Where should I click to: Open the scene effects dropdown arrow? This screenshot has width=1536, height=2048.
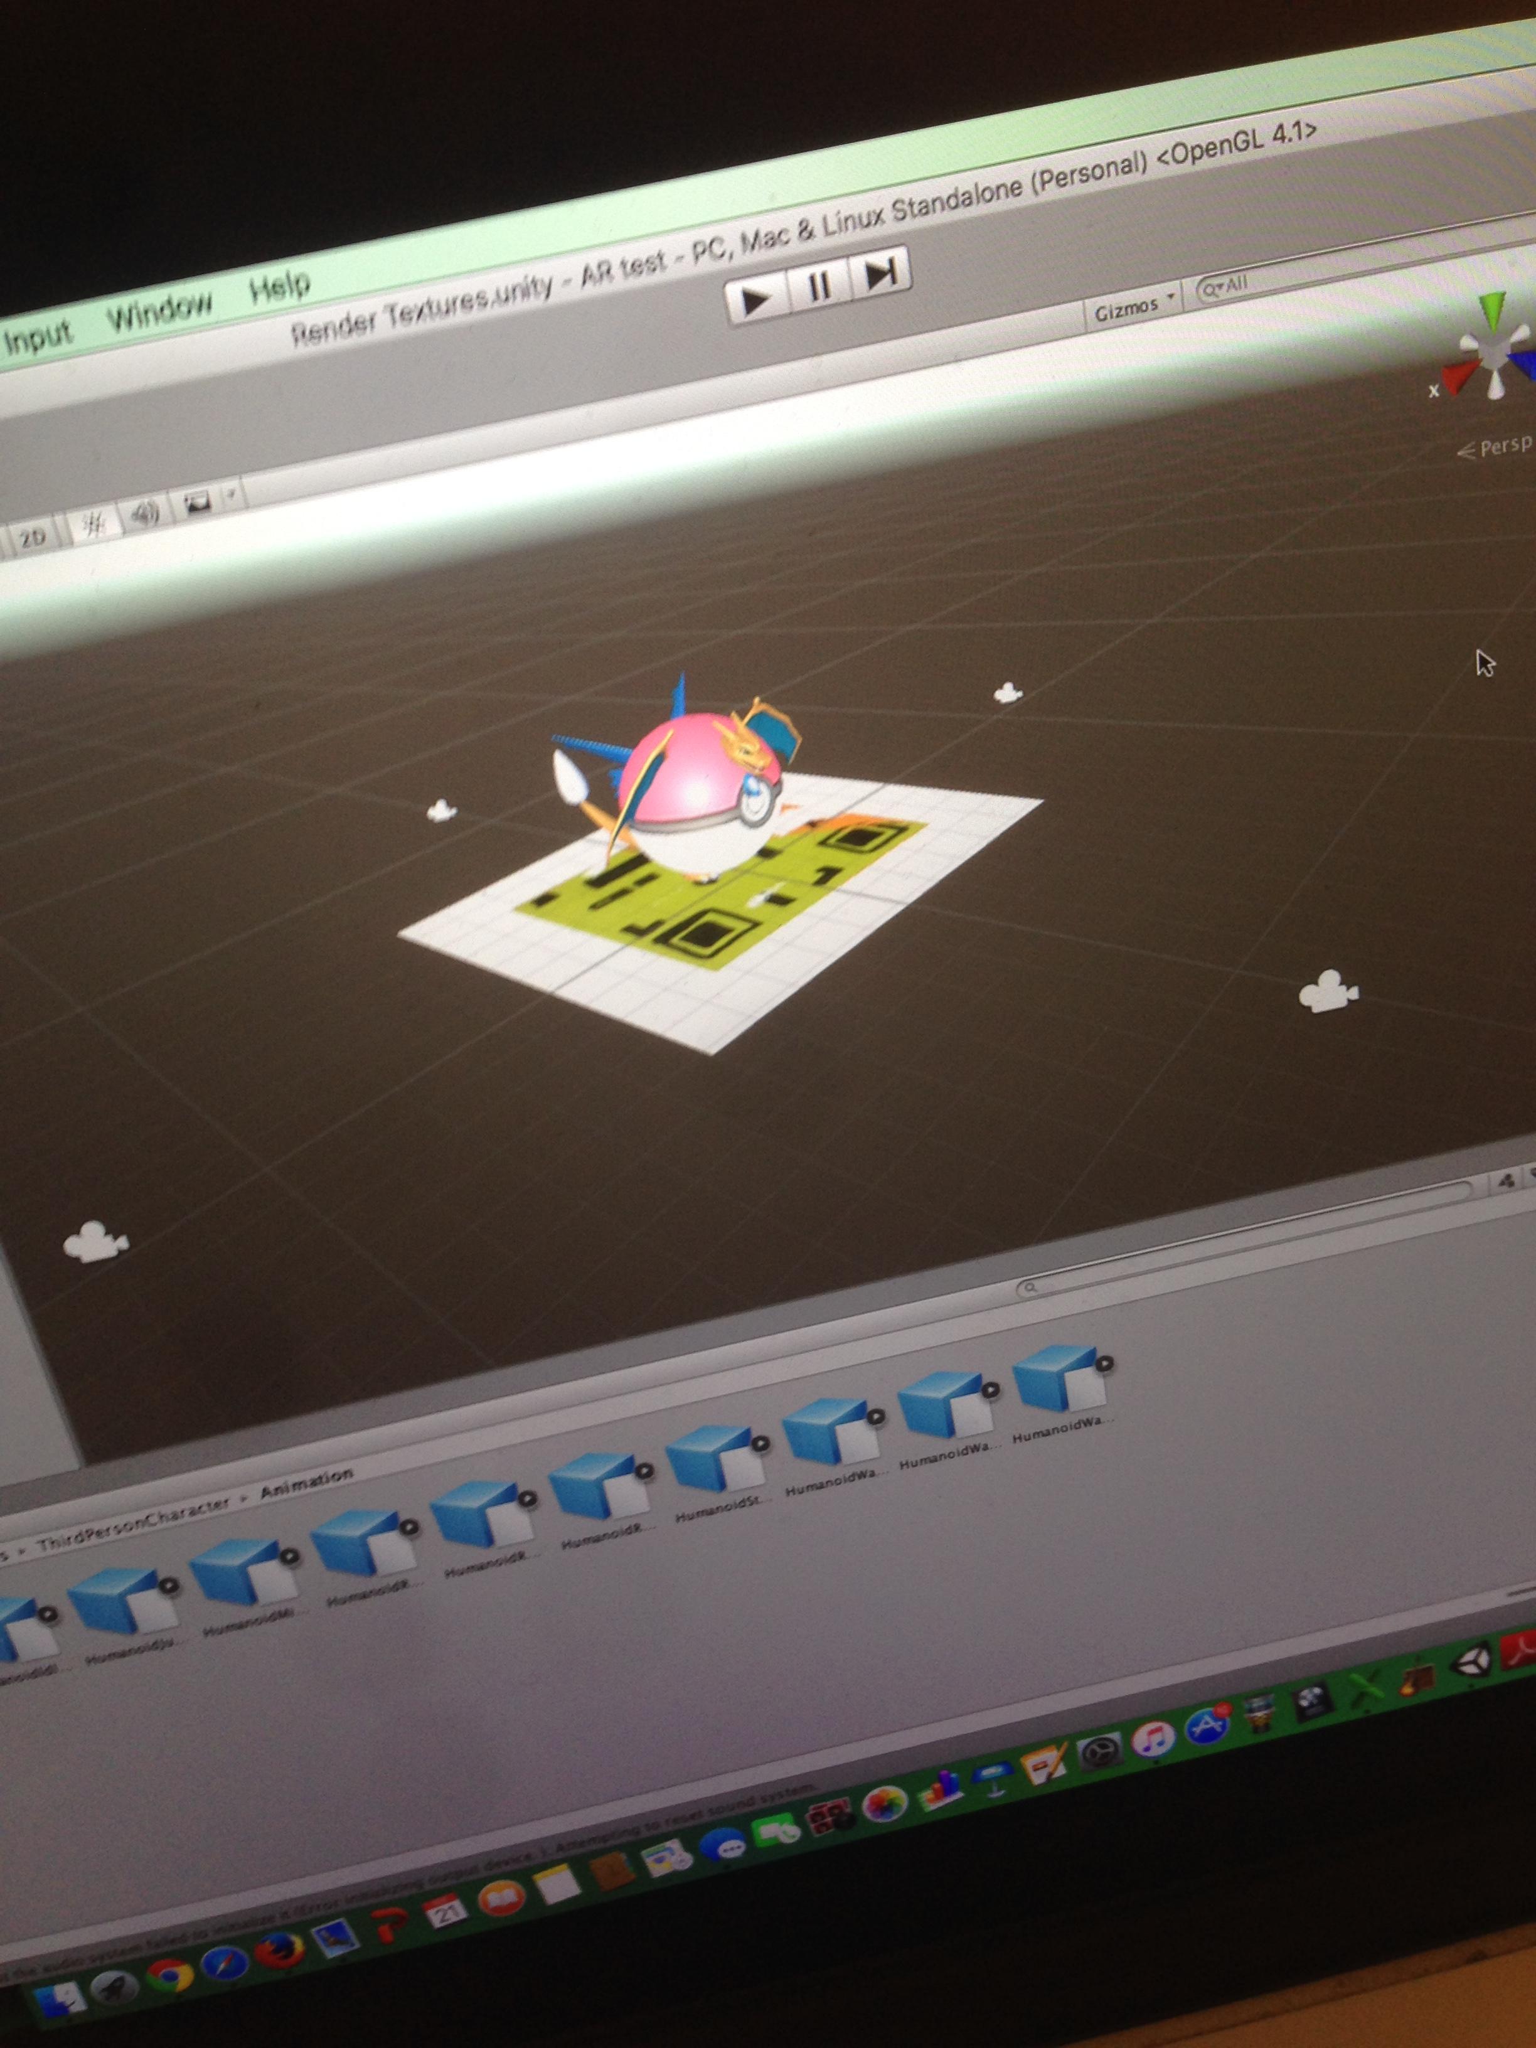pyautogui.click(x=232, y=494)
